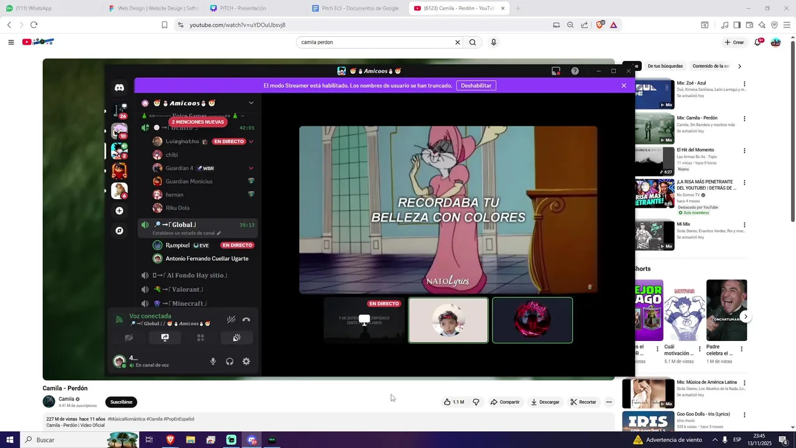The width and height of the screenshot is (796, 448).
Task: Deafen audio with the headphones icon
Action: pyautogui.click(x=229, y=362)
